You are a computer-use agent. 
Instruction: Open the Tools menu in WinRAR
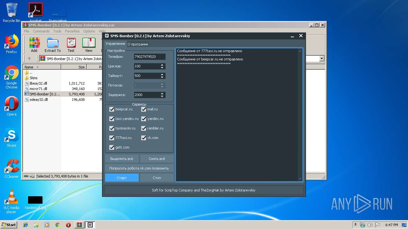click(57, 31)
